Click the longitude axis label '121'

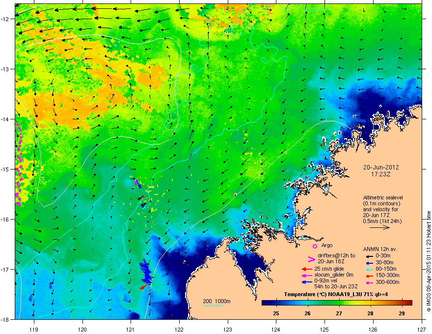coord(131,329)
